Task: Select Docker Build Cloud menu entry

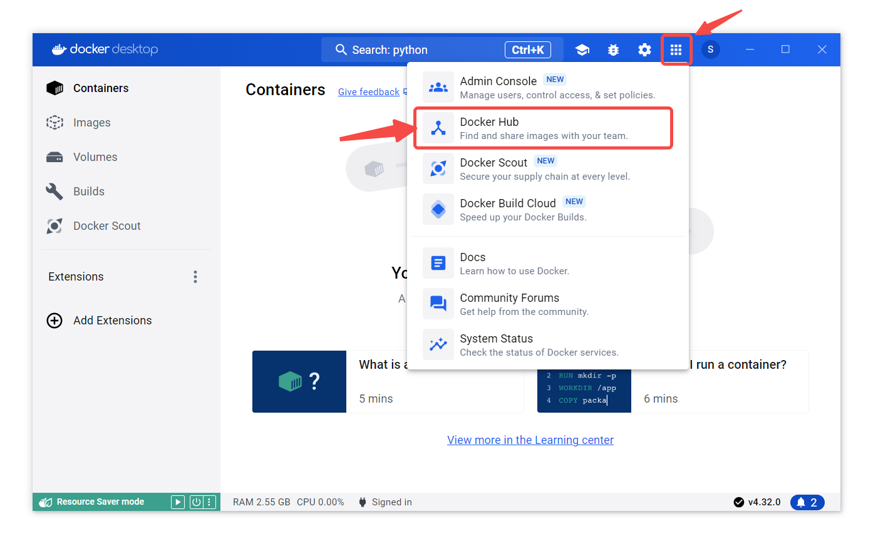Action: click(548, 209)
